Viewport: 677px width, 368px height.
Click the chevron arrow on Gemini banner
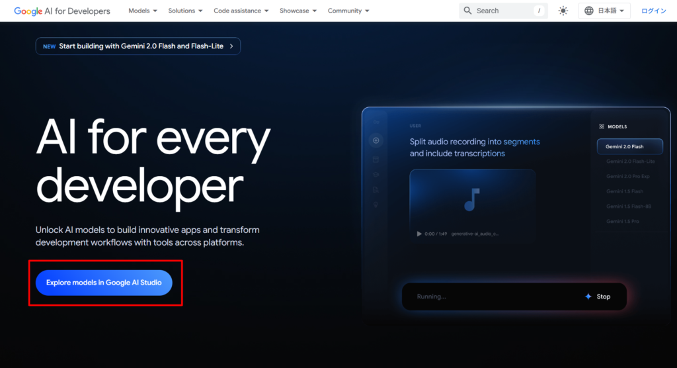pos(231,46)
